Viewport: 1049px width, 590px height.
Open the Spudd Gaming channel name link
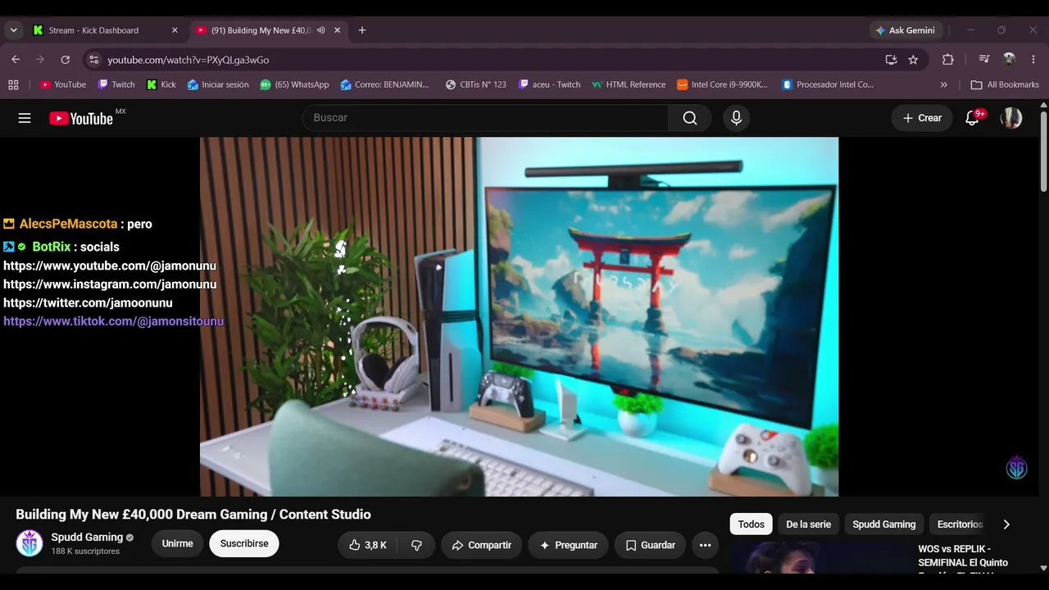tap(87, 538)
